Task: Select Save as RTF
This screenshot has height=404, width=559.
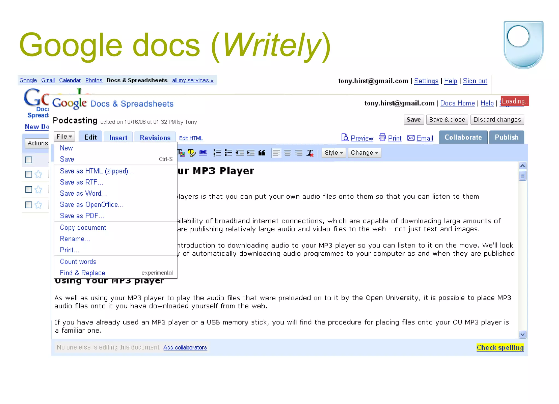Action: [116, 182]
